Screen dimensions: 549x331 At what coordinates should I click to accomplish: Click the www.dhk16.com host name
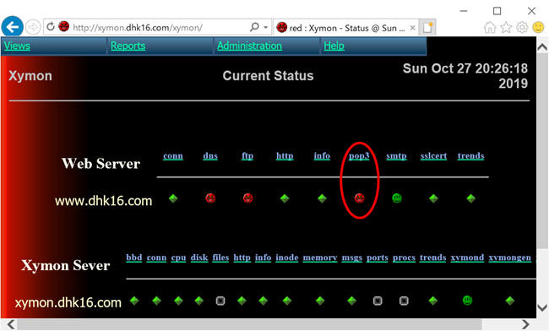pos(104,201)
